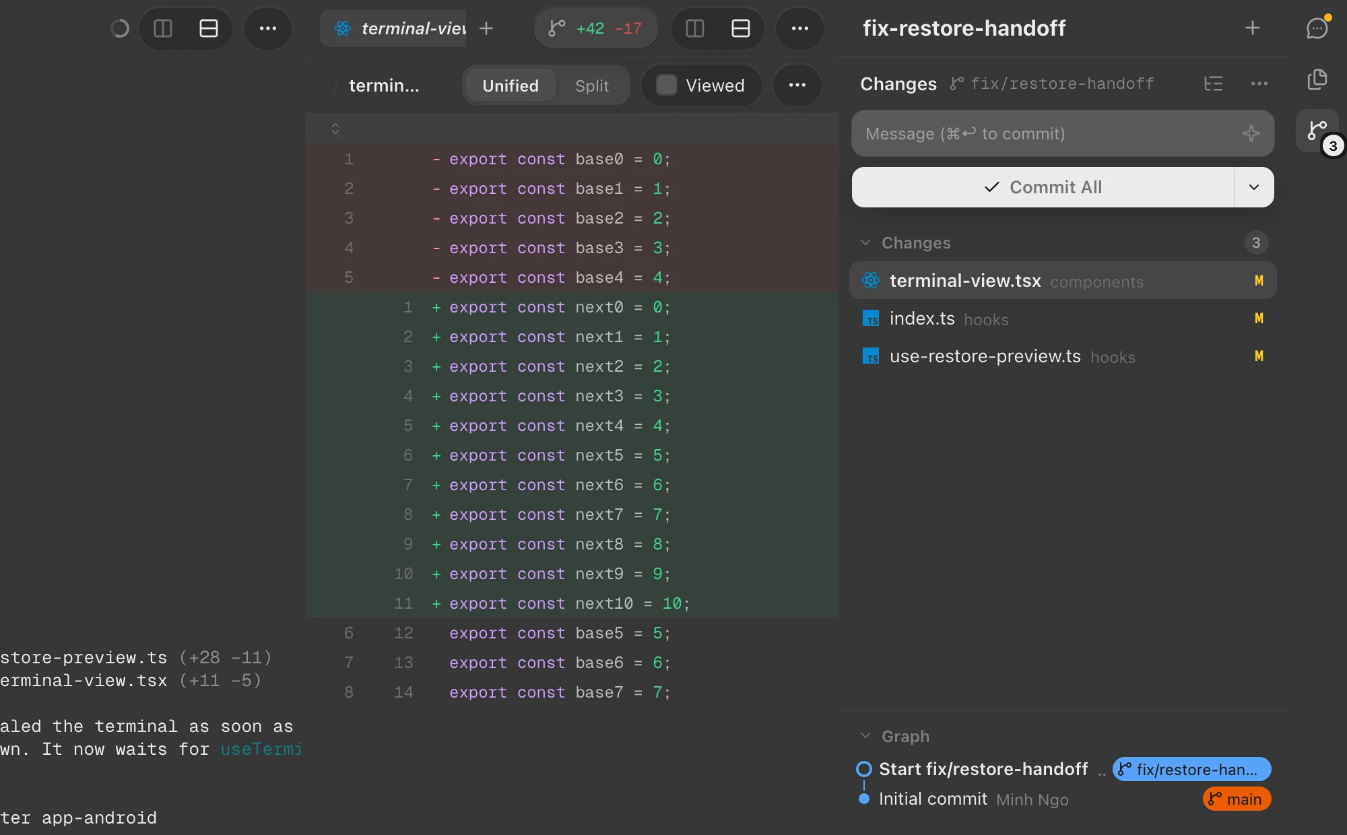
Task: Click the sparkle generate commit message icon
Action: pos(1251,133)
